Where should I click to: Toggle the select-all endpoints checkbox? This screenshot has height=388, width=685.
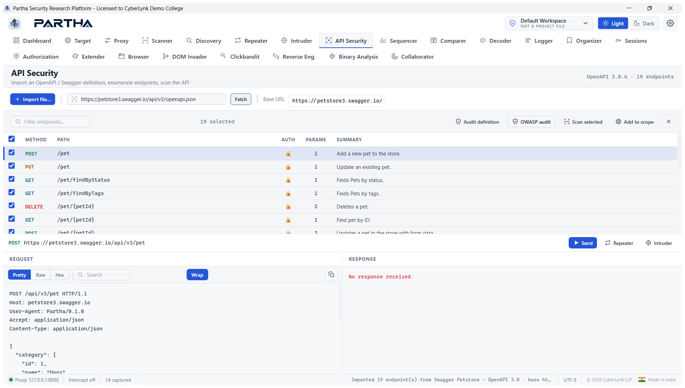pos(12,139)
